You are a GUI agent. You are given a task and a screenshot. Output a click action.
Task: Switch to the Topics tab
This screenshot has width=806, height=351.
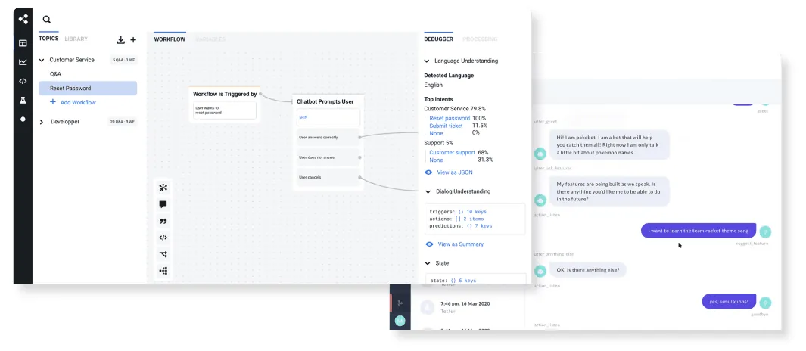(x=48, y=39)
